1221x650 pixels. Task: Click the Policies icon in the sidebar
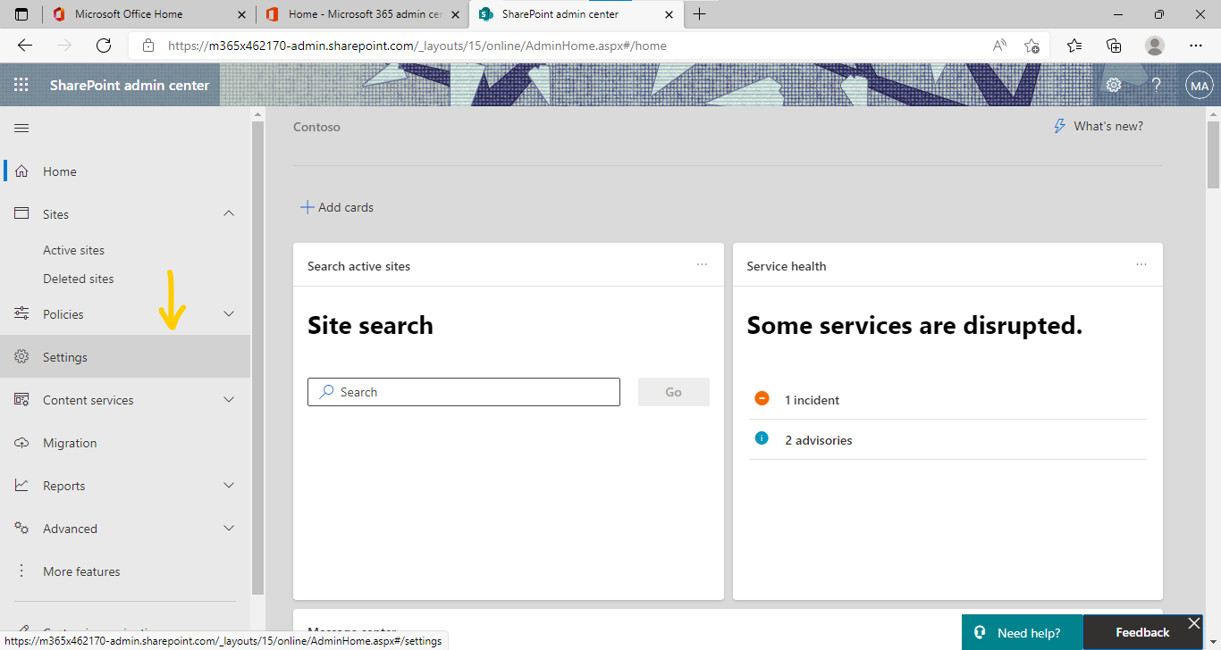[x=21, y=313]
